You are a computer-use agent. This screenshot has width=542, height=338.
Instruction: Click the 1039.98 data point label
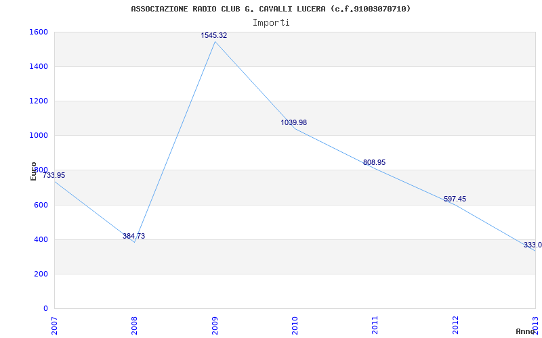pos(294,122)
